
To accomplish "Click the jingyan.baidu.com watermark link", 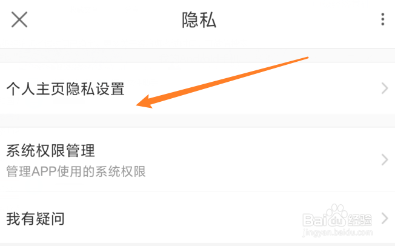I will [x=337, y=233].
